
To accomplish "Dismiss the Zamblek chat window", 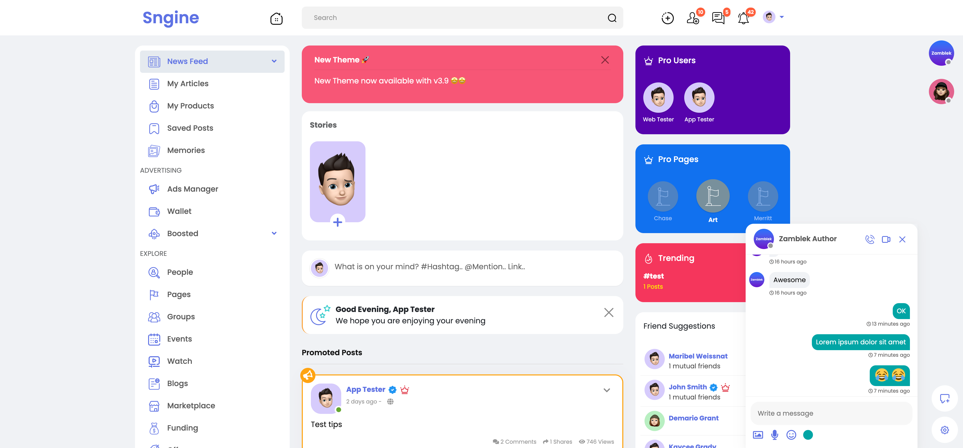I will pos(902,240).
